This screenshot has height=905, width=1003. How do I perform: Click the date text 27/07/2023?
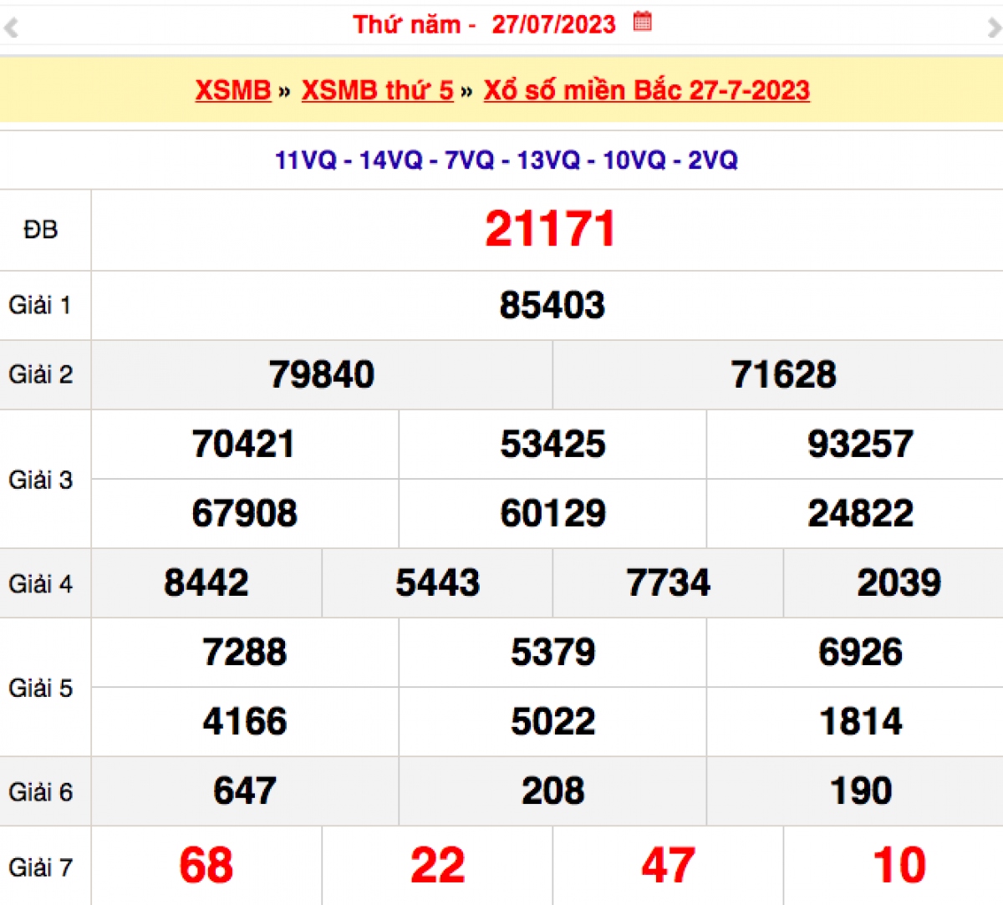coord(553,24)
